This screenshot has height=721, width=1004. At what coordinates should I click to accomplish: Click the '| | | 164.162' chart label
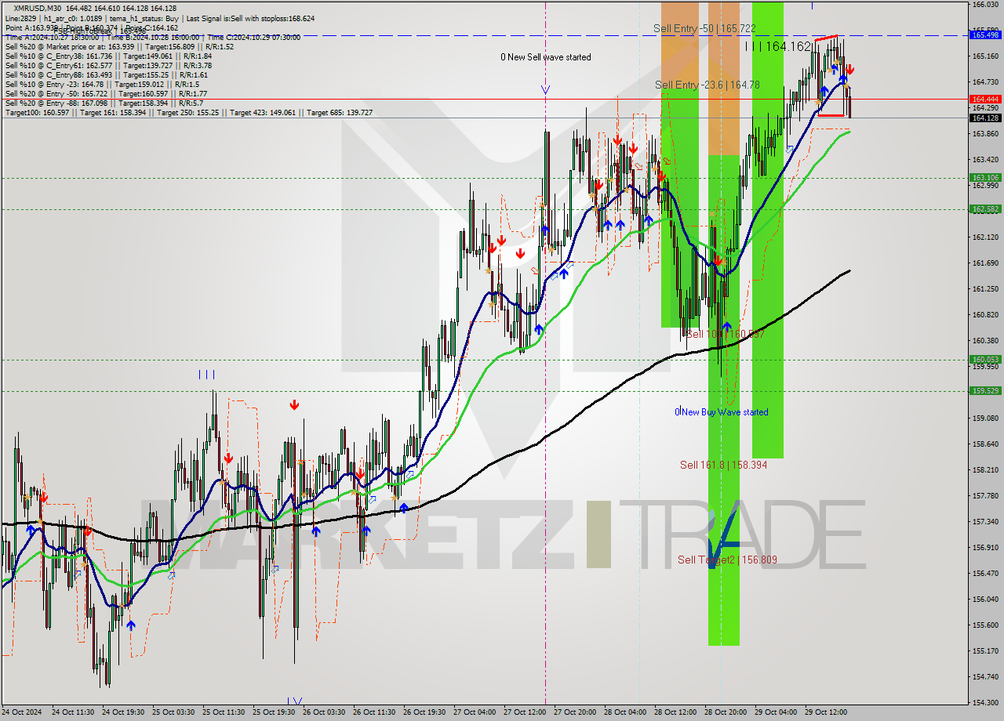pos(777,46)
